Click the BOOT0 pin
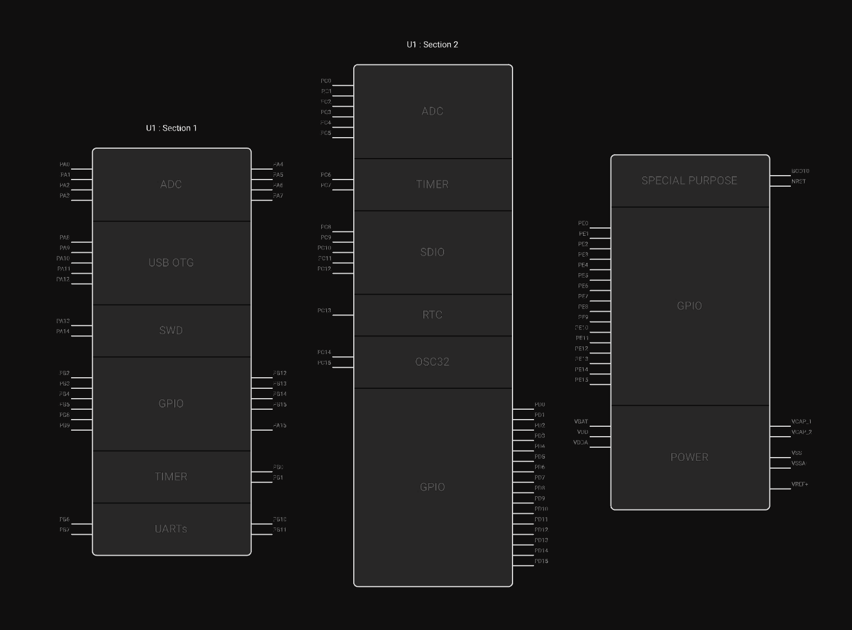 [800, 171]
